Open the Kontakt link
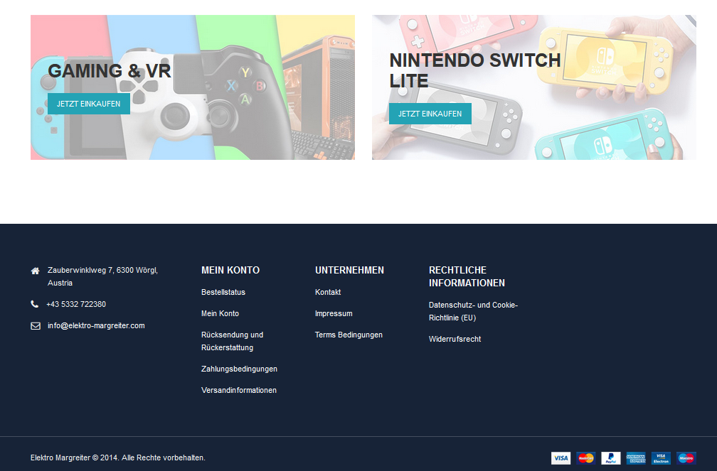Screen dimensions: 717x471 point(328,293)
